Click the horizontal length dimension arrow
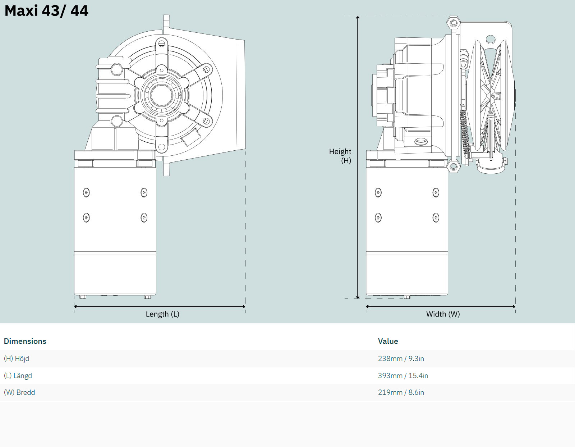The width and height of the screenshot is (575, 447). click(160, 307)
